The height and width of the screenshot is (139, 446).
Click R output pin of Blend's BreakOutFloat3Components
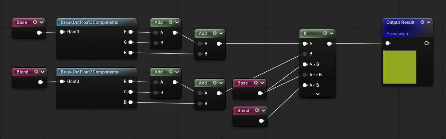[131, 81]
